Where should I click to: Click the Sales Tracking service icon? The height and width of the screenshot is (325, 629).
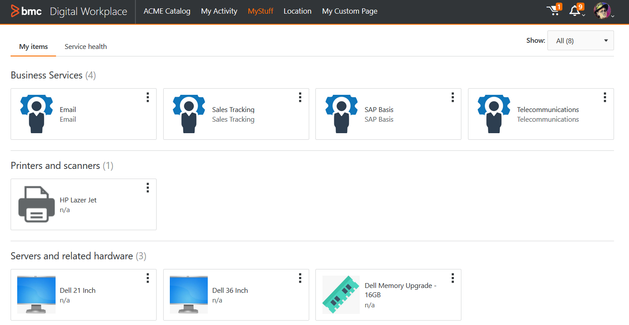(x=189, y=114)
